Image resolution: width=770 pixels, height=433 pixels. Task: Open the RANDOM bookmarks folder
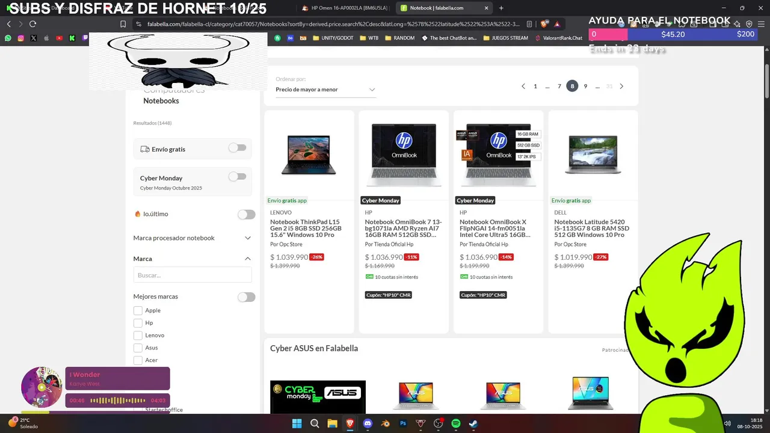click(x=399, y=38)
